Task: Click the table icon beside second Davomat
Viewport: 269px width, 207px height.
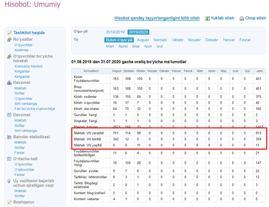Action: [x=9, y=115]
